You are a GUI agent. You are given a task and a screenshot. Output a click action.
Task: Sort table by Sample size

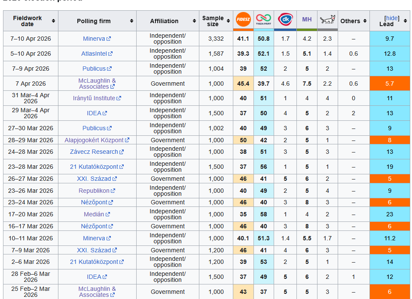[x=228, y=21]
